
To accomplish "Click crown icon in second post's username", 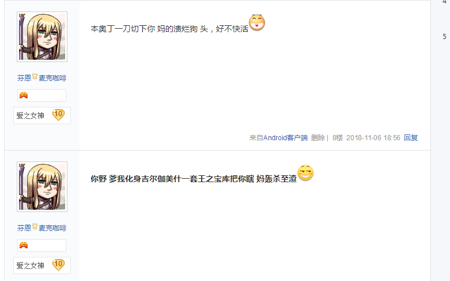I will tap(35, 226).
